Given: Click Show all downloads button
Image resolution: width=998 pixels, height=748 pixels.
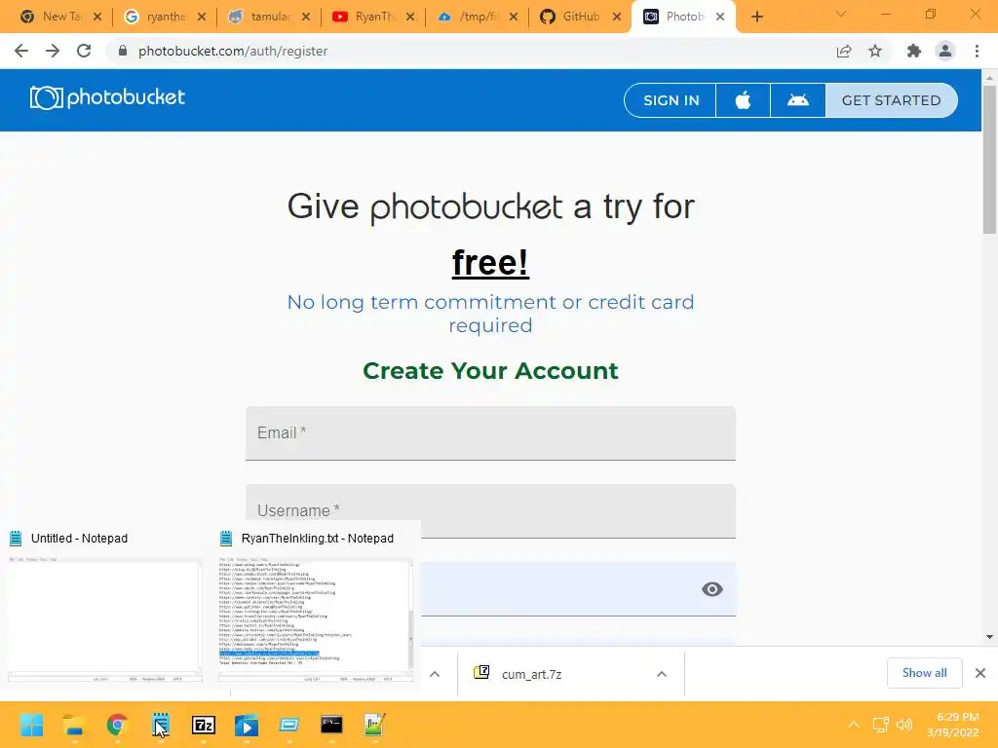Looking at the screenshot, I should pyautogui.click(x=924, y=673).
